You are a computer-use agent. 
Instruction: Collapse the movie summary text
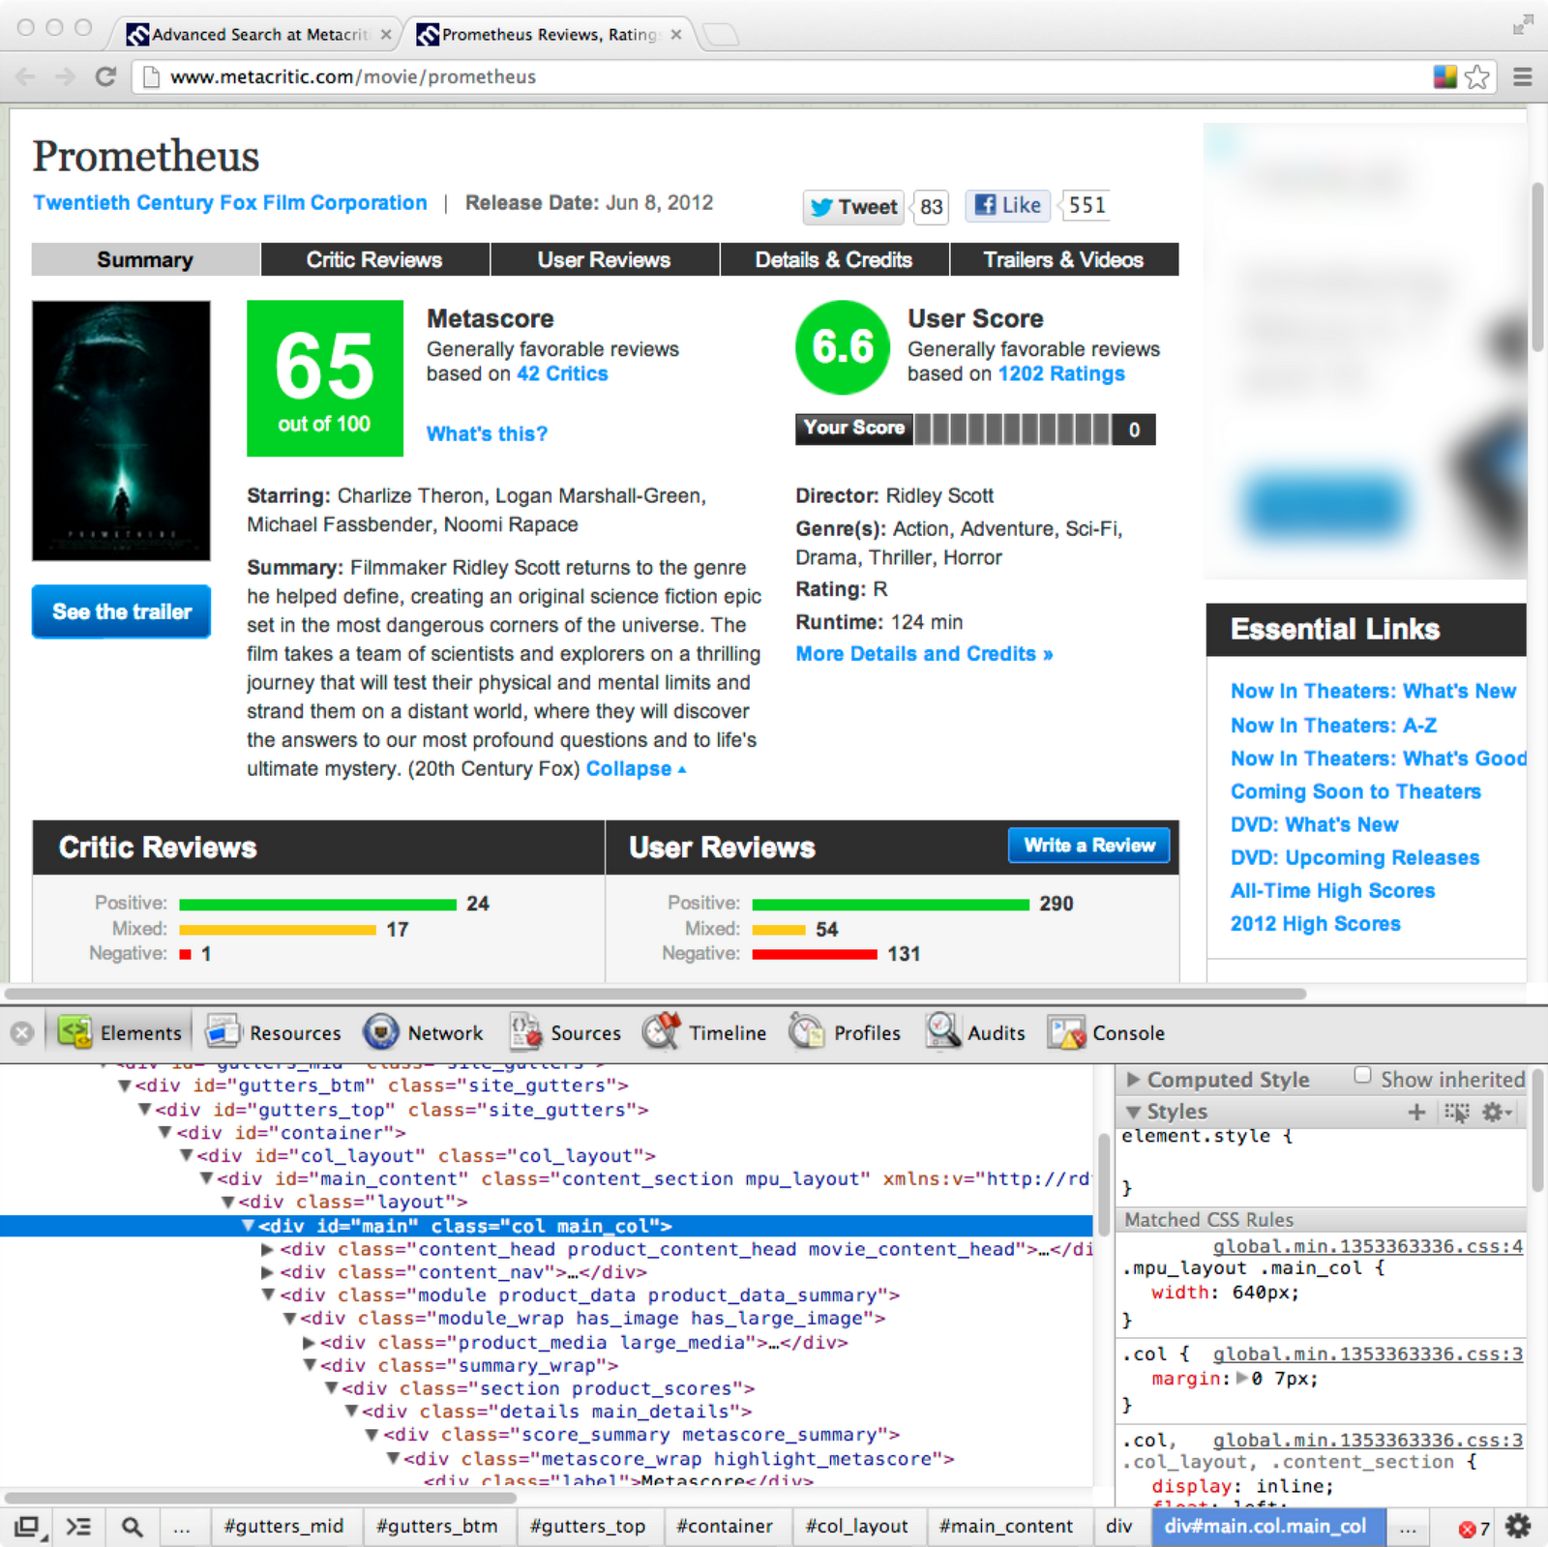(636, 768)
